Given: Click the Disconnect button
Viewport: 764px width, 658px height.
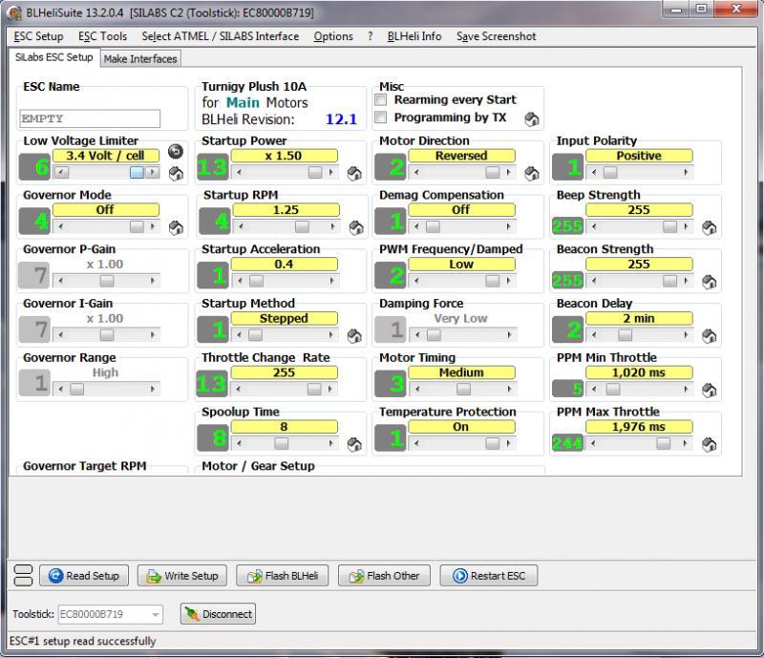Looking at the screenshot, I should pyautogui.click(x=218, y=614).
